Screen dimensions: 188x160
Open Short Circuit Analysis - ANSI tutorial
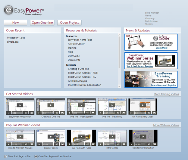pyautogui.click(x=83, y=73)
